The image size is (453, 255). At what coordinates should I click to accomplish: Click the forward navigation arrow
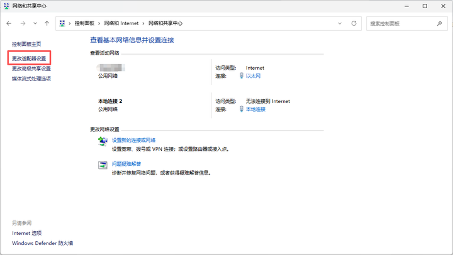coord(23,23)
